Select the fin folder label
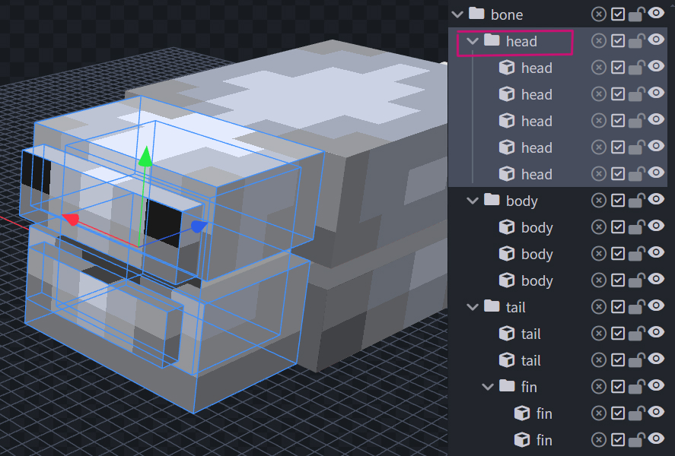The image size is (675, 456). (529, 388)
